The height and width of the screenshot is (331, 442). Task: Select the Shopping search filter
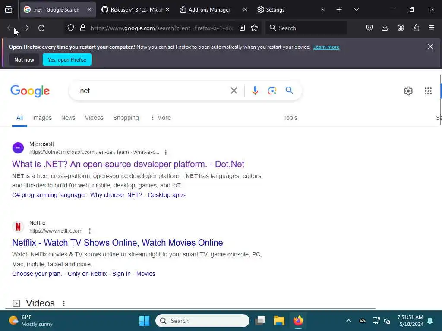pos(126,118)
